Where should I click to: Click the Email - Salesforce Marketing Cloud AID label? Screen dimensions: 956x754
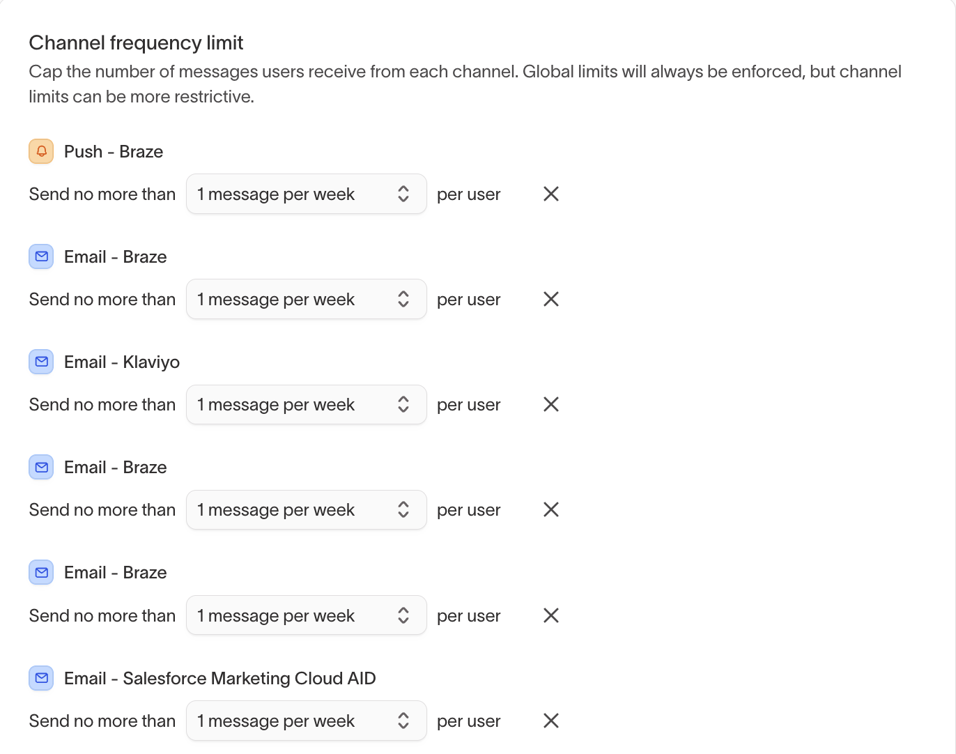tap(219, 678)
